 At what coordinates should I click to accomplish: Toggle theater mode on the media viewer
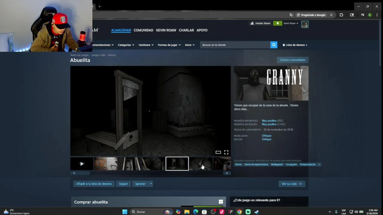coord(218,152)
